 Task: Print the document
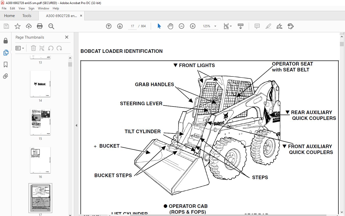[x=40, y=26]
